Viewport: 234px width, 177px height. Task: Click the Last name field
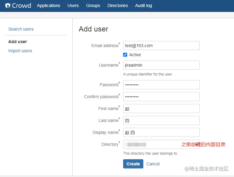pyautogui.click(x=161, y=120)
